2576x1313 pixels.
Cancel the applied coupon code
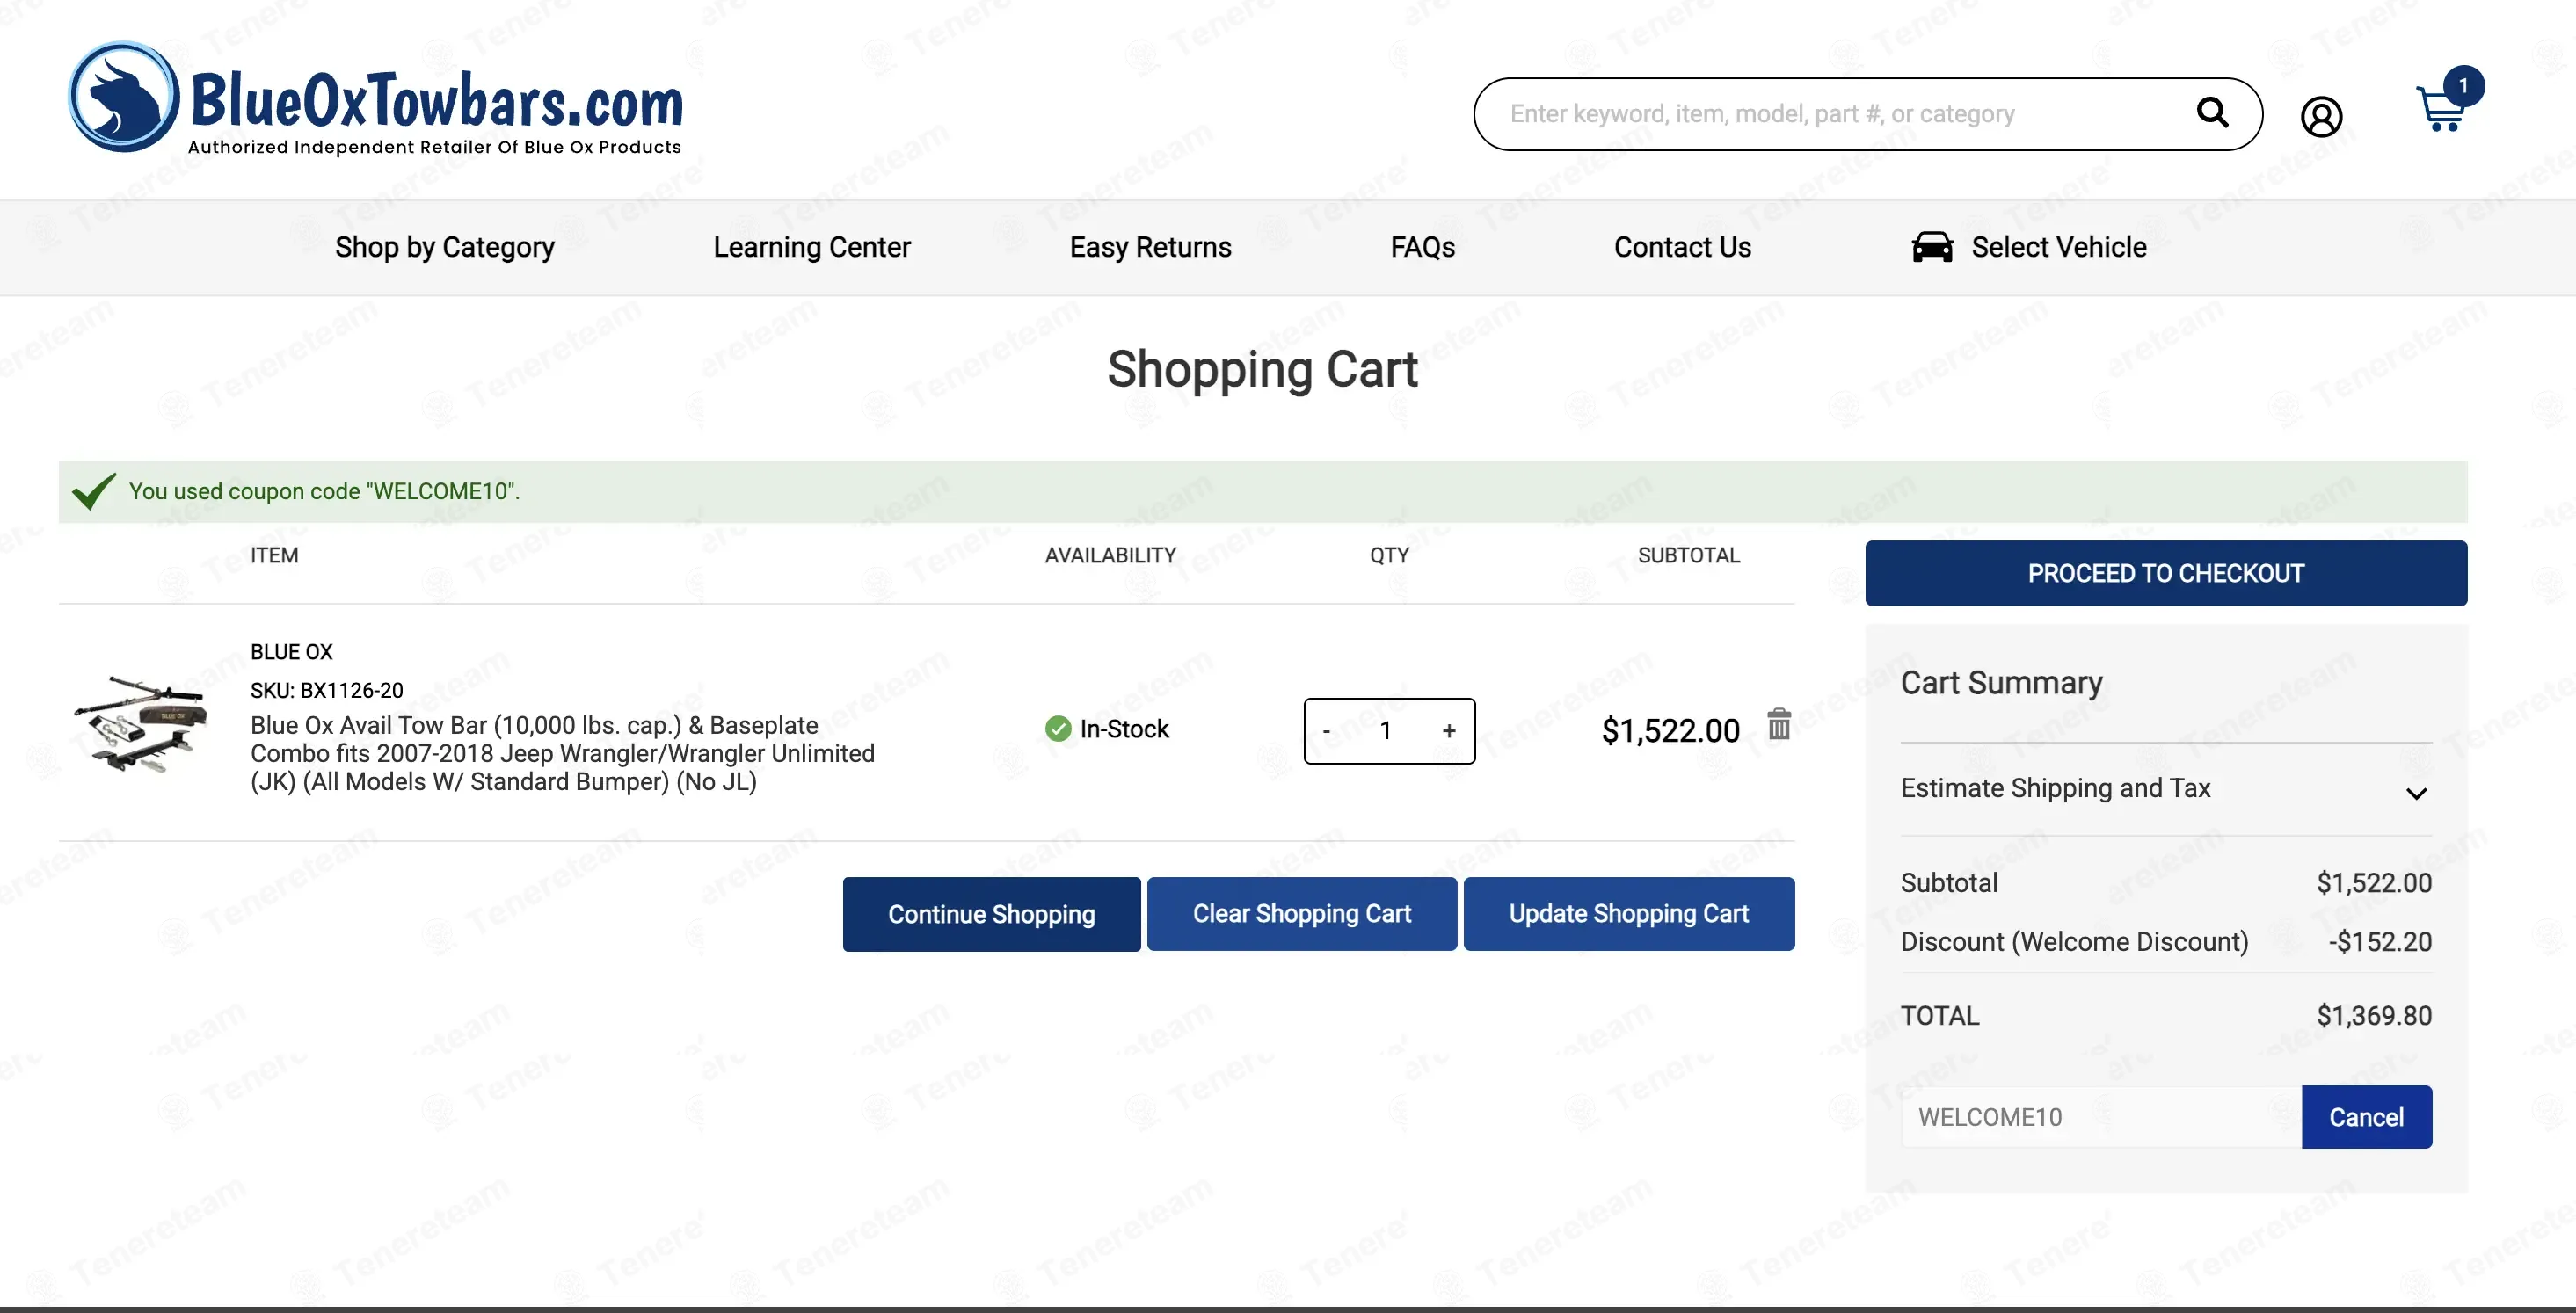pyautogui.click(x=2366, y=1117)
